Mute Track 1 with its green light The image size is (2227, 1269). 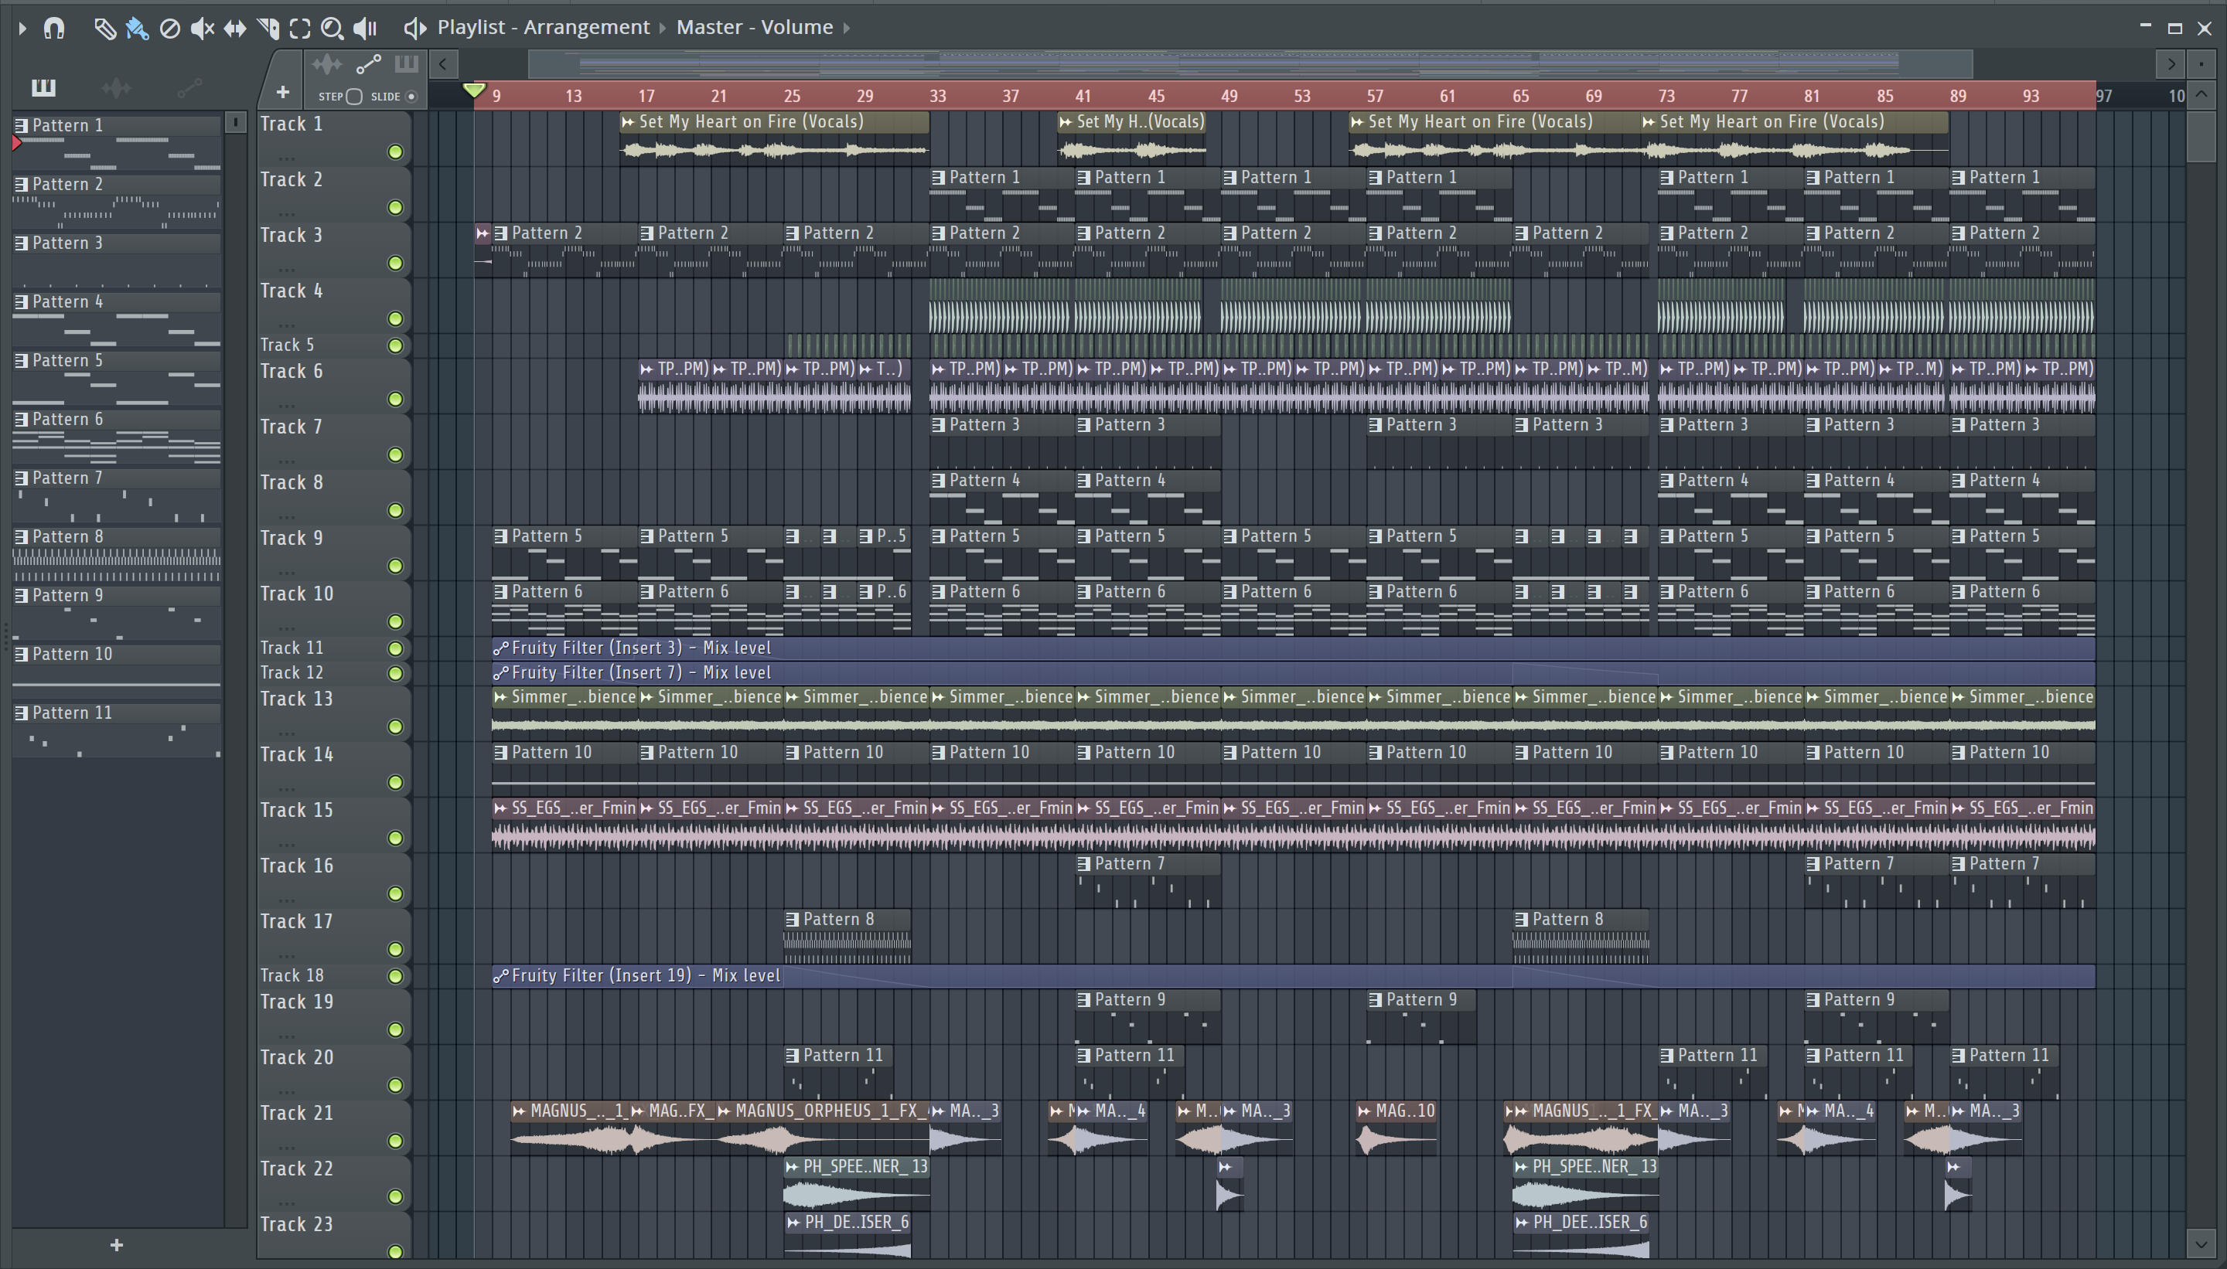pyautogui.click(x=395, y=152)
